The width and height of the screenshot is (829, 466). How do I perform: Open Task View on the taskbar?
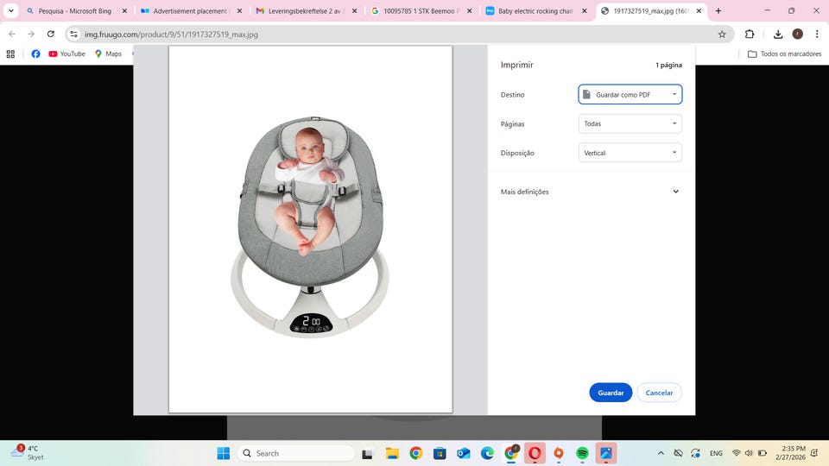click(368, 453)
